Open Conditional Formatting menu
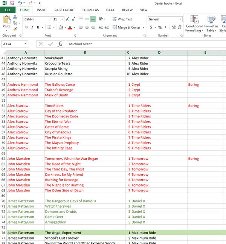The image size is (226, 244). pos(194,24)
